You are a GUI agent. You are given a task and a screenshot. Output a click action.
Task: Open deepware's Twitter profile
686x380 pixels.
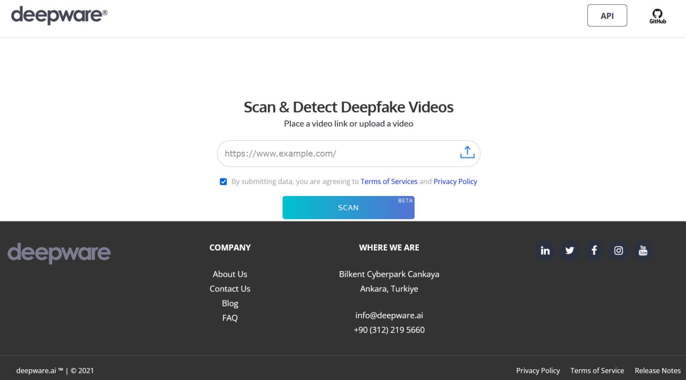point(569,251)
